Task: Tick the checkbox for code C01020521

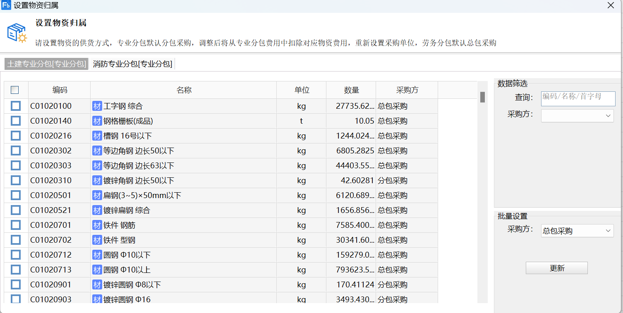Action: pos(16,210)
